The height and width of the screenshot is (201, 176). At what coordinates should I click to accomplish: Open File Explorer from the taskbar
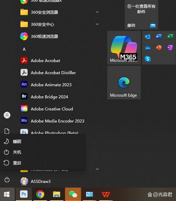click(57, 194)
